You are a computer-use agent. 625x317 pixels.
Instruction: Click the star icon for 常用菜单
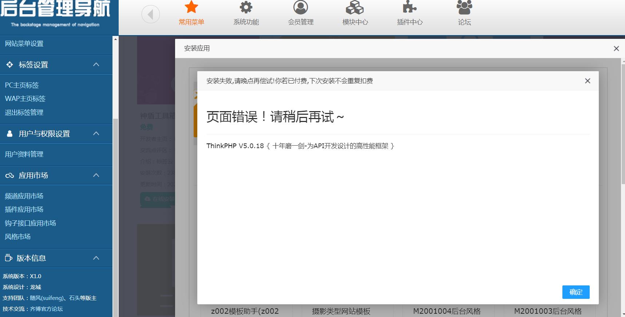point(191,7)
